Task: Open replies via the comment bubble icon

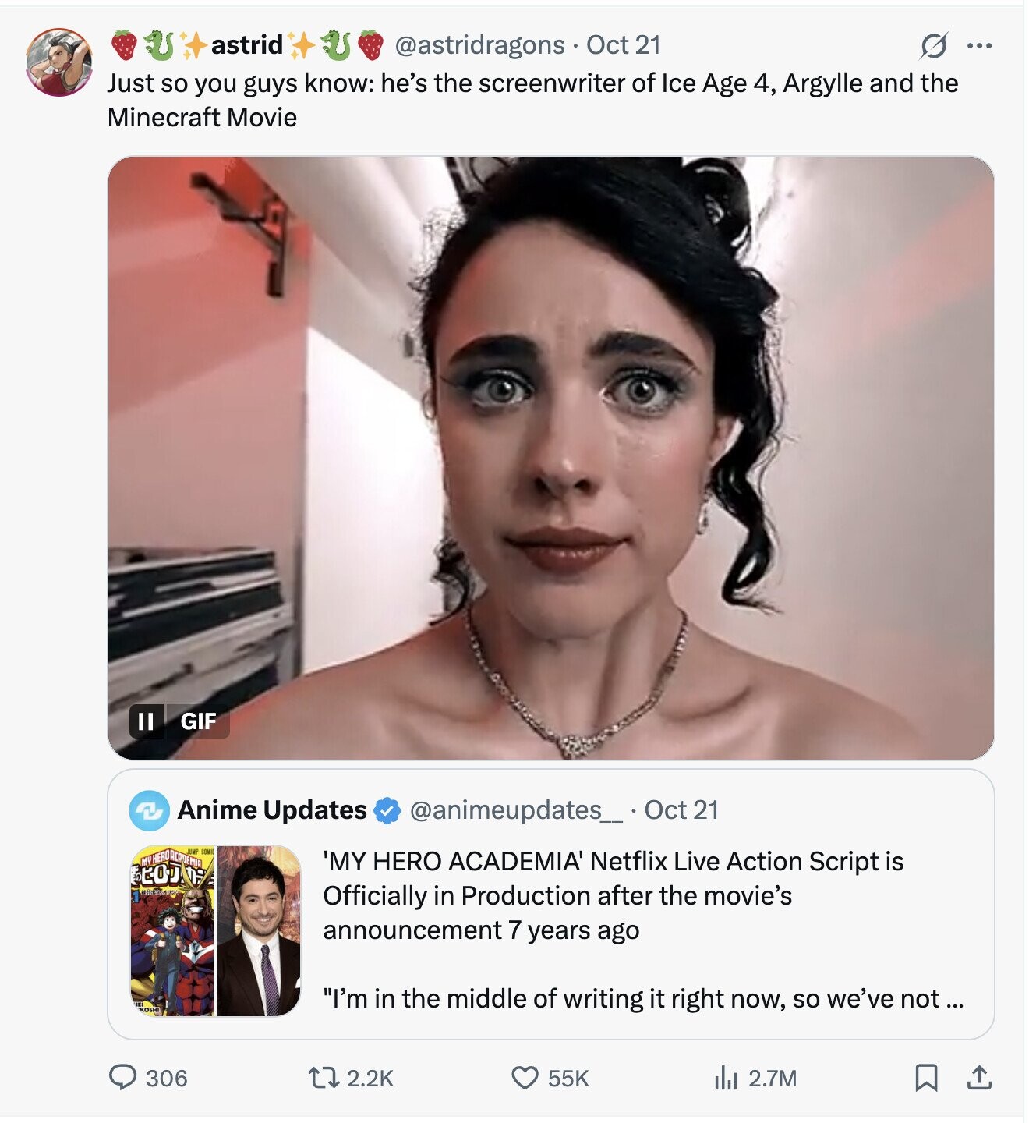Action: click(x=122, y=1078)
